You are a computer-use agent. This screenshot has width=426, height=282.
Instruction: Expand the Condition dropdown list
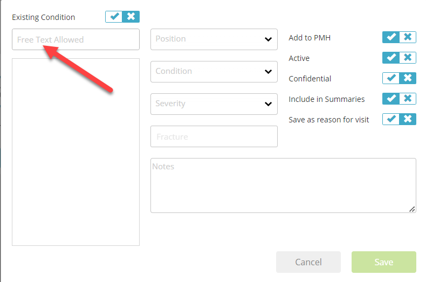214,72
